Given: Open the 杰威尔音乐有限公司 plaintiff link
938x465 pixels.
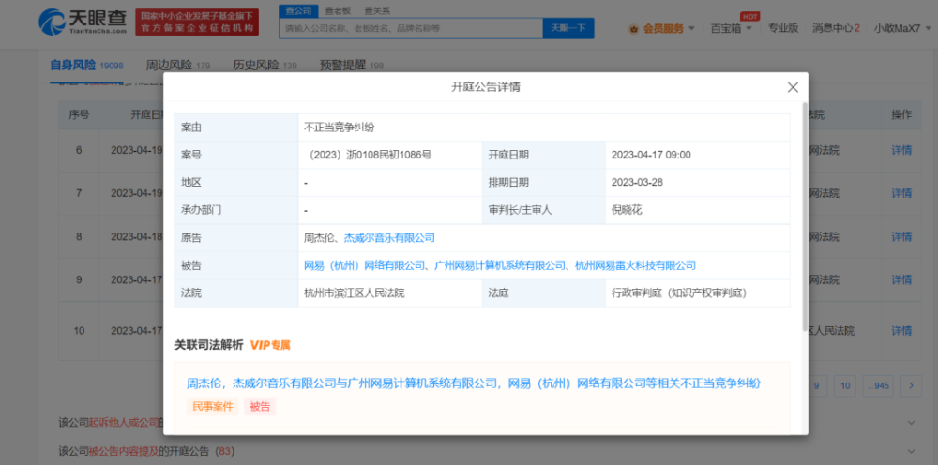Looking at the screenshot, I should tap(389, 238).
